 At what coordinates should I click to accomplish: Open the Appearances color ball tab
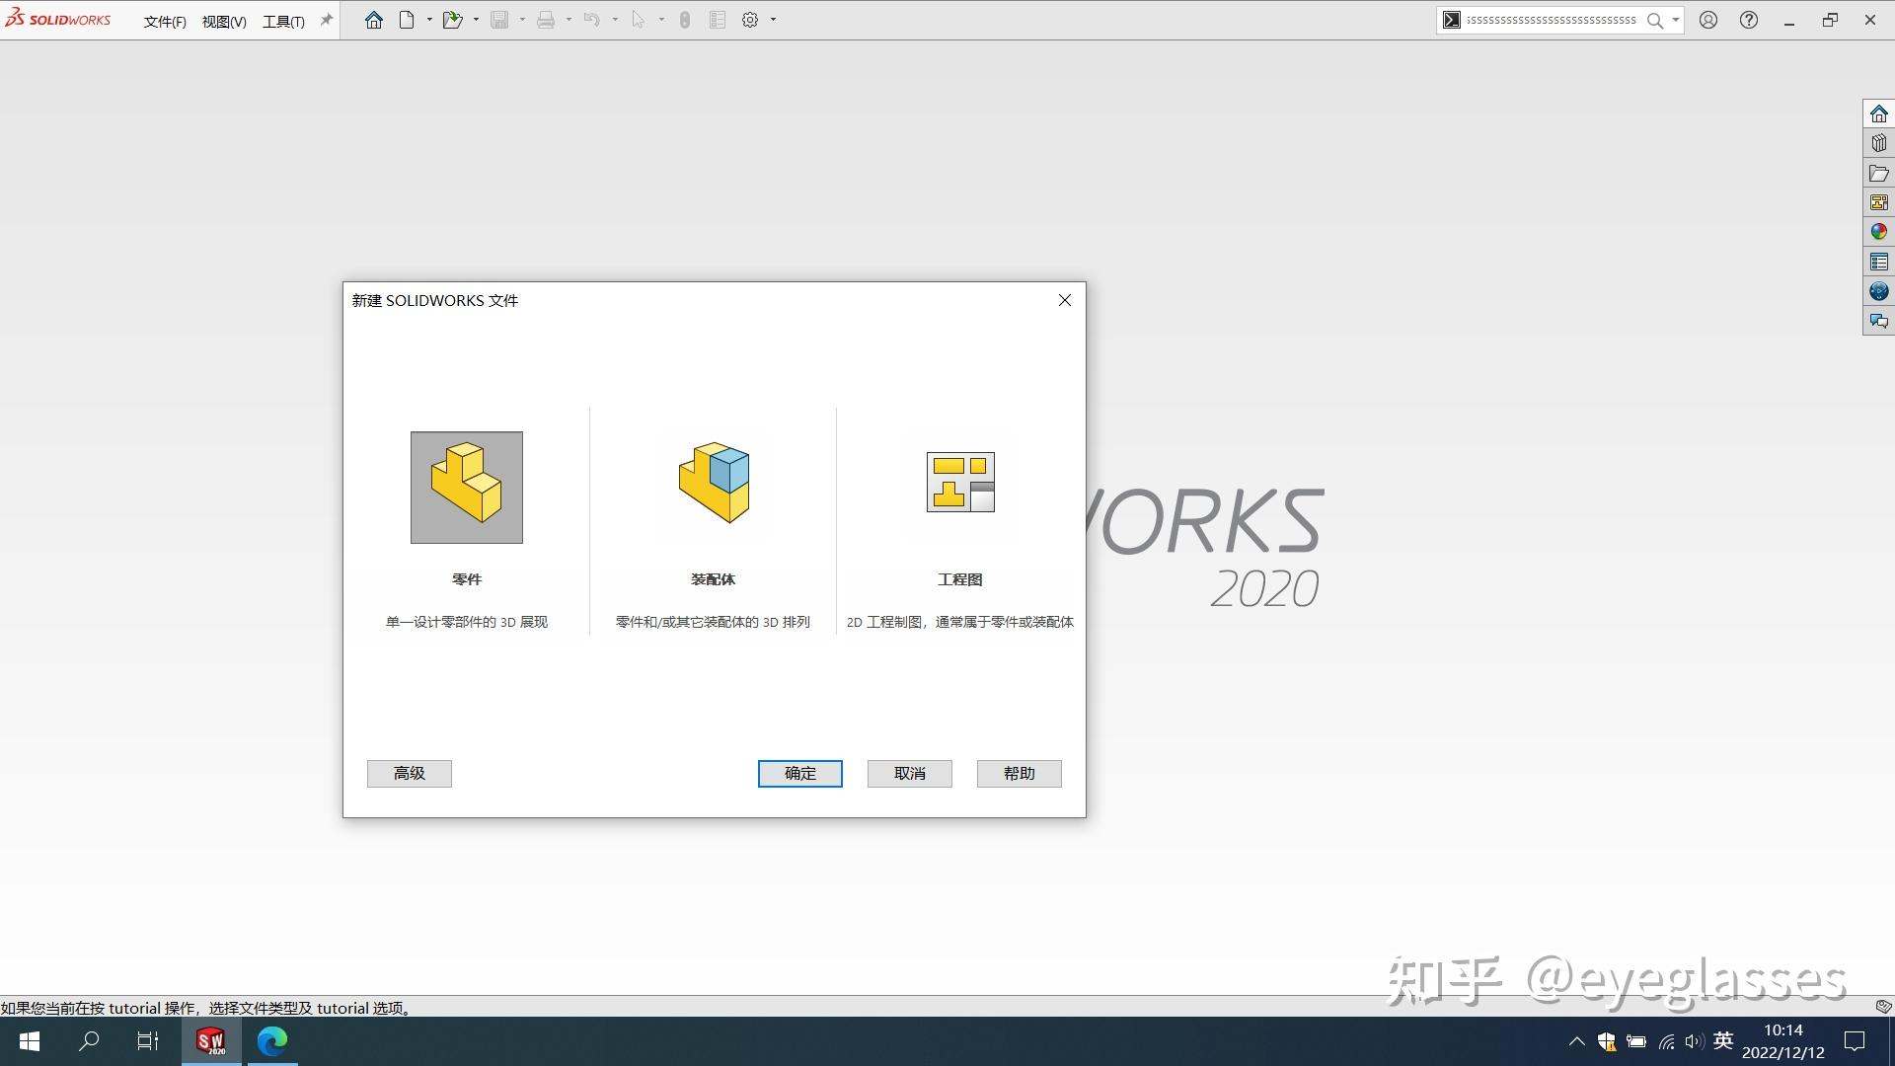point(1878,232)
